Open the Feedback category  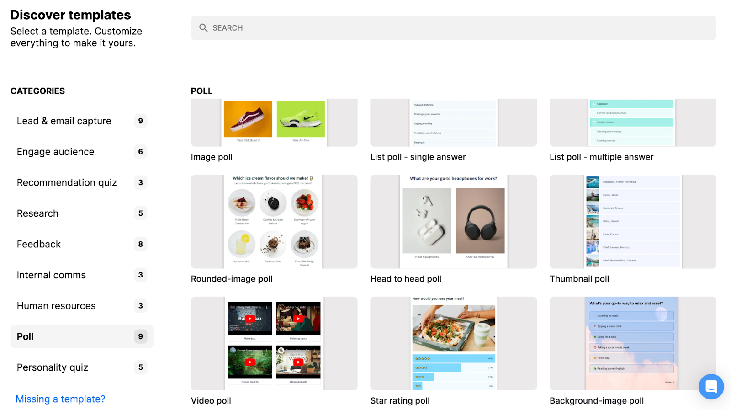click(38, 244)
